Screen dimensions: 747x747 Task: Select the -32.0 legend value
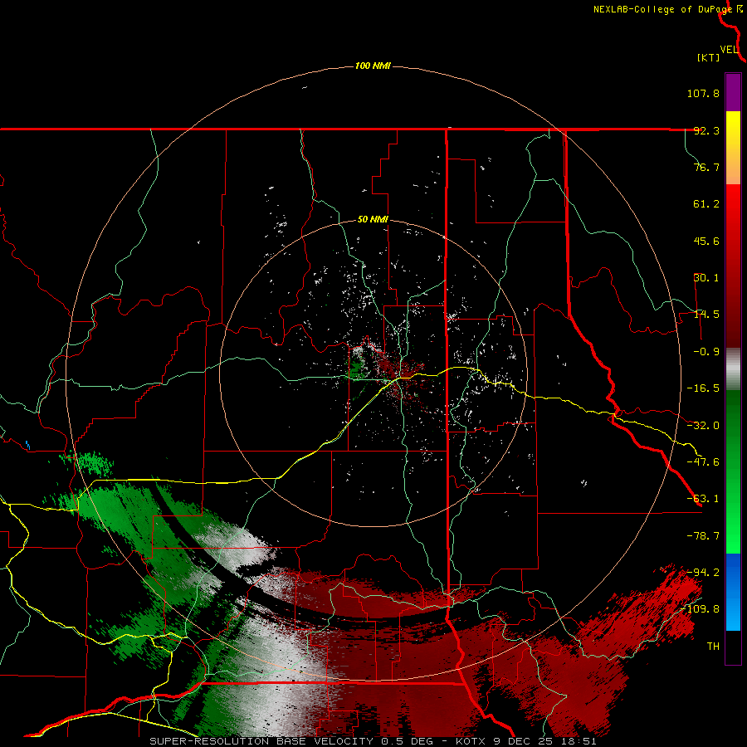[703, 426]
